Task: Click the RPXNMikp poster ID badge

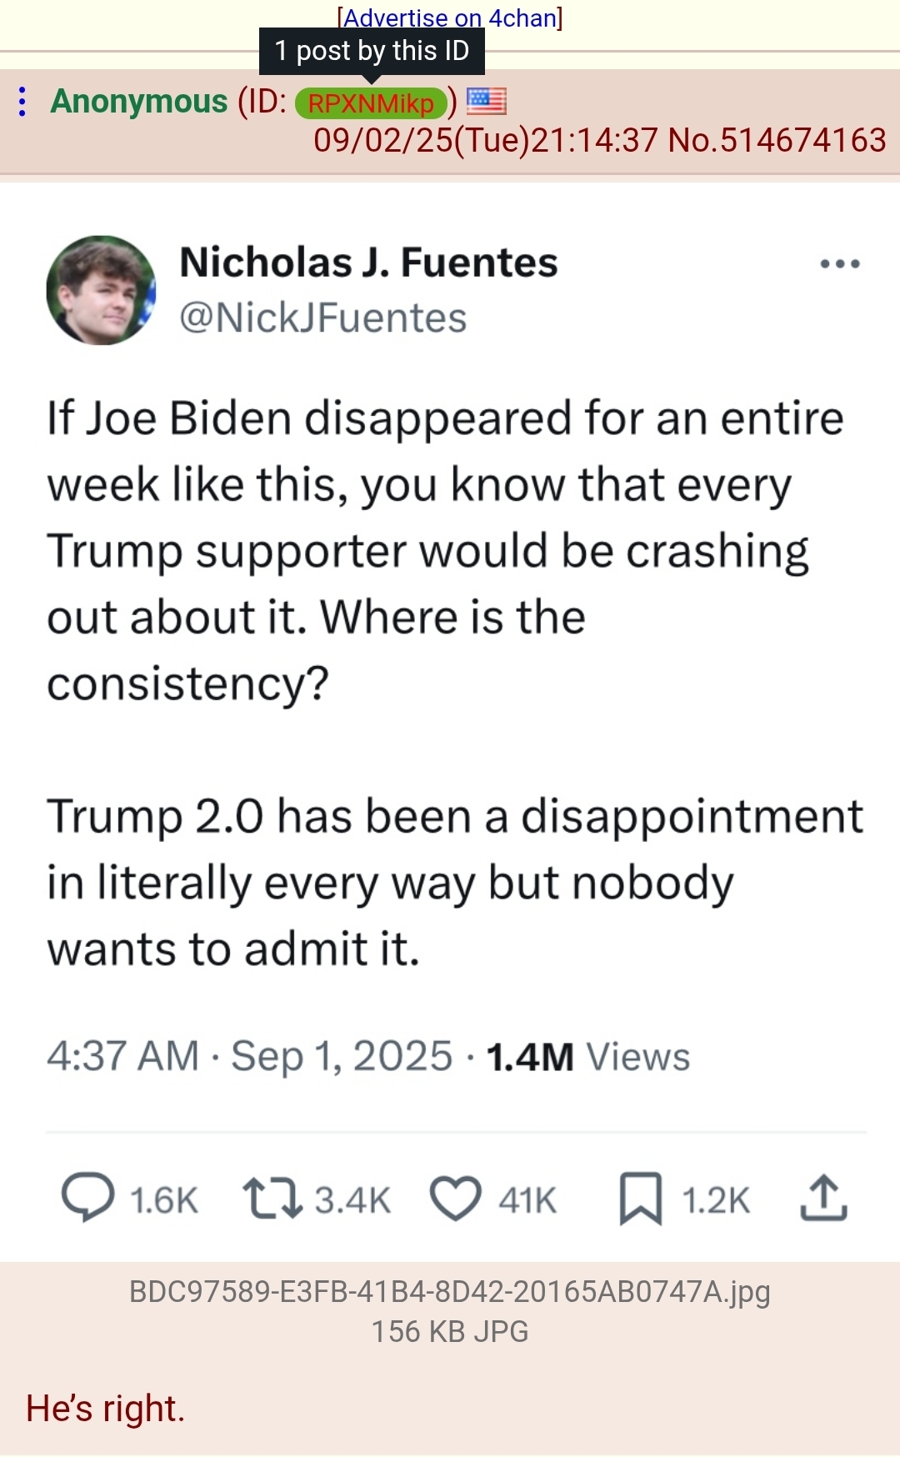Action: coord(371,103)
